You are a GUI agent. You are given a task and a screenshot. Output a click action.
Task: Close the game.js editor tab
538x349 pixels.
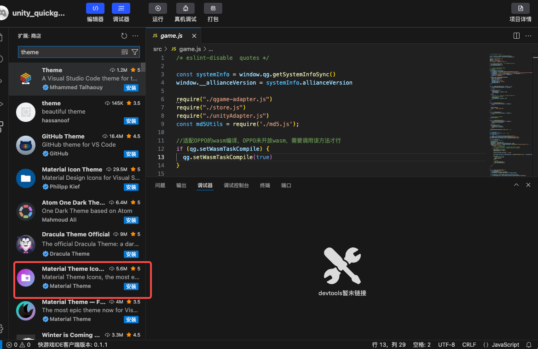(x=194, y=36)
